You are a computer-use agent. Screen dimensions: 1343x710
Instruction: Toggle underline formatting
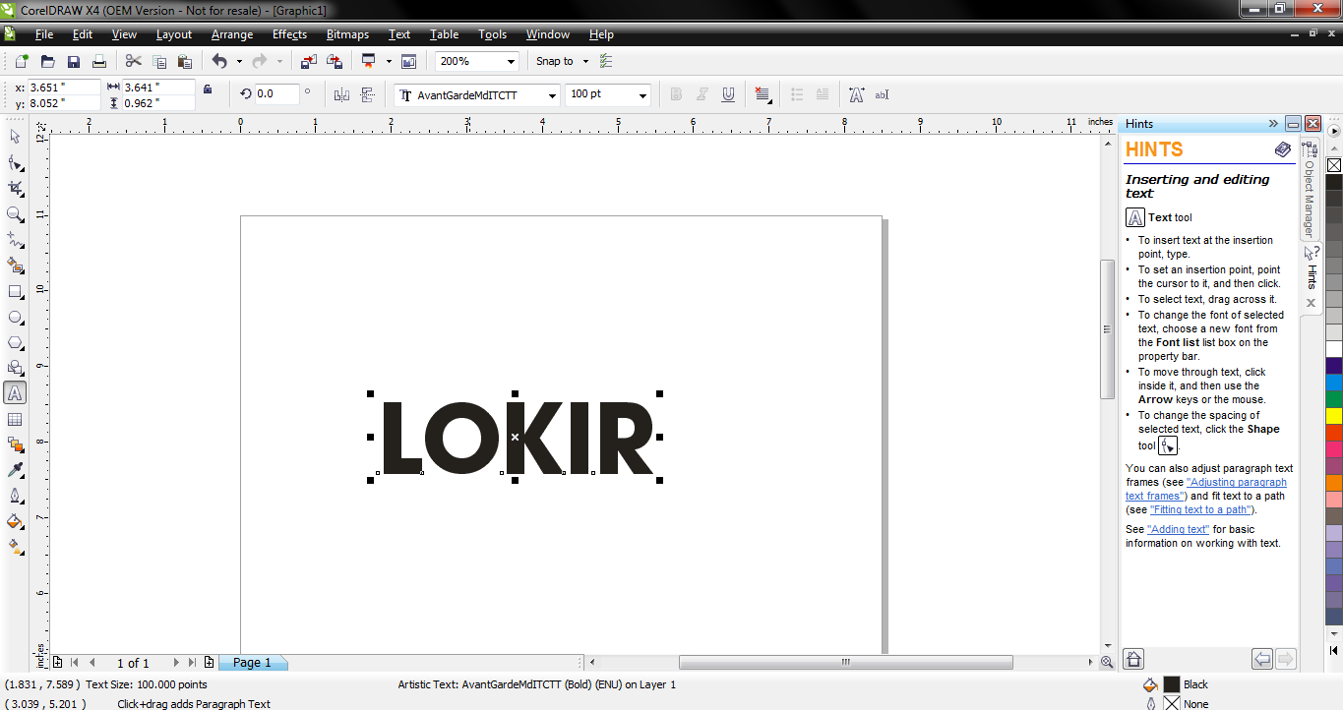(x=727, y=93)
